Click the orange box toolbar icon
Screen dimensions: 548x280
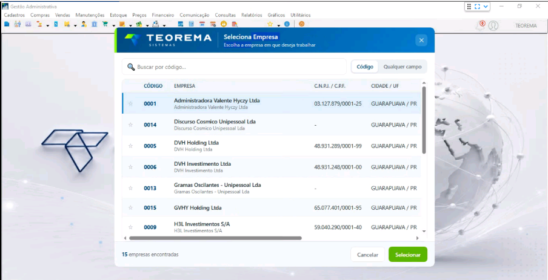[122, 24]
